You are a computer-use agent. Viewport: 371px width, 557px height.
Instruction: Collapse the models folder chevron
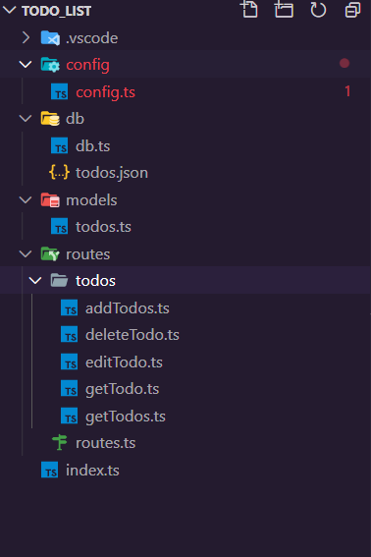coord(26,199)
